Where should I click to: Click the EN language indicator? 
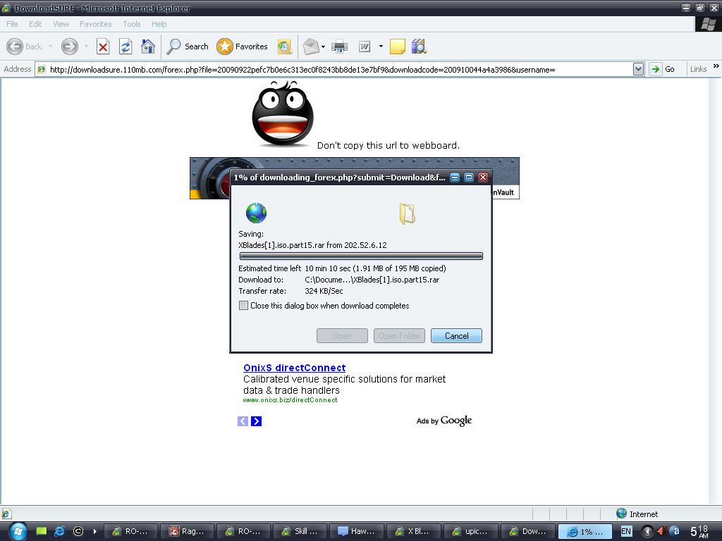tap(626, 531)
